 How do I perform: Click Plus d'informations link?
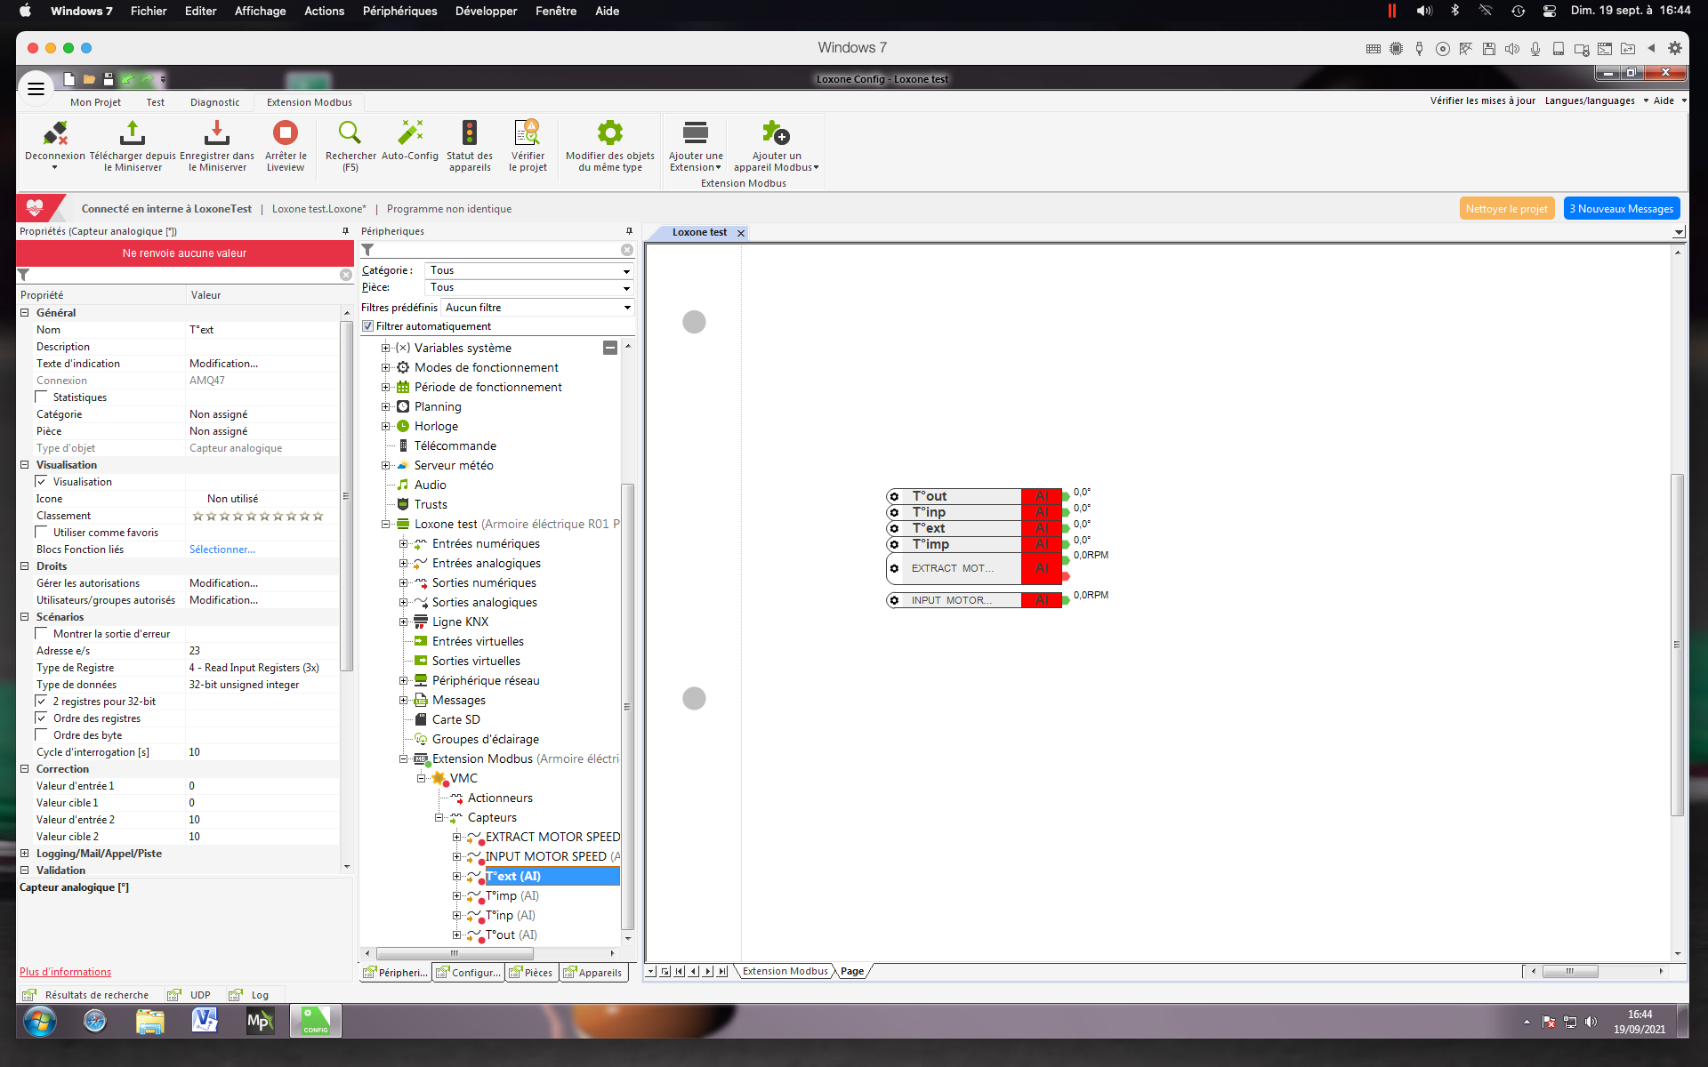tap(65, 972)
